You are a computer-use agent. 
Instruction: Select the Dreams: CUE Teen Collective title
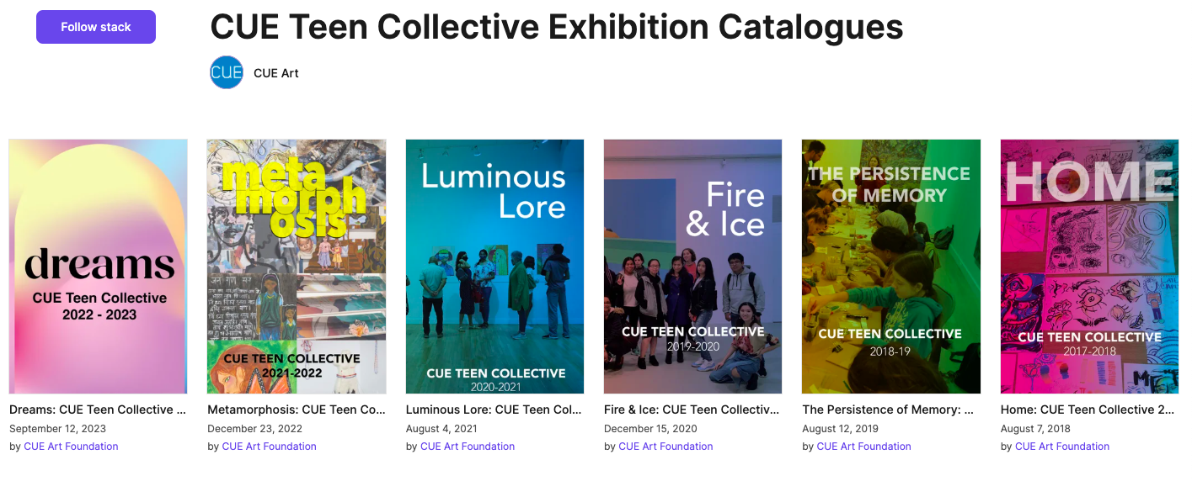(98, 410)
